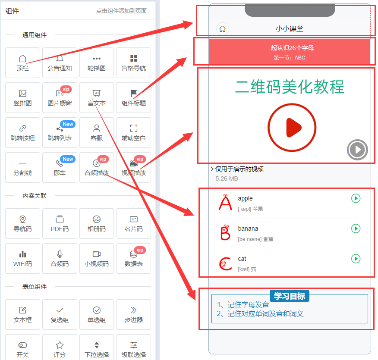Add the 顶栏 top bar component

point(22,63)
